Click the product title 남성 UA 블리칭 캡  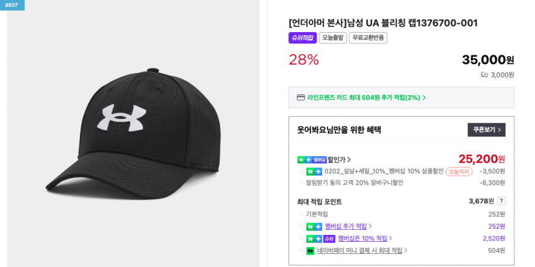[383, 23]
